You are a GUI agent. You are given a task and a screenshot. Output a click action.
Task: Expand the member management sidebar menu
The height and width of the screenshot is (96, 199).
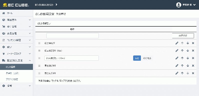(16, 33)
